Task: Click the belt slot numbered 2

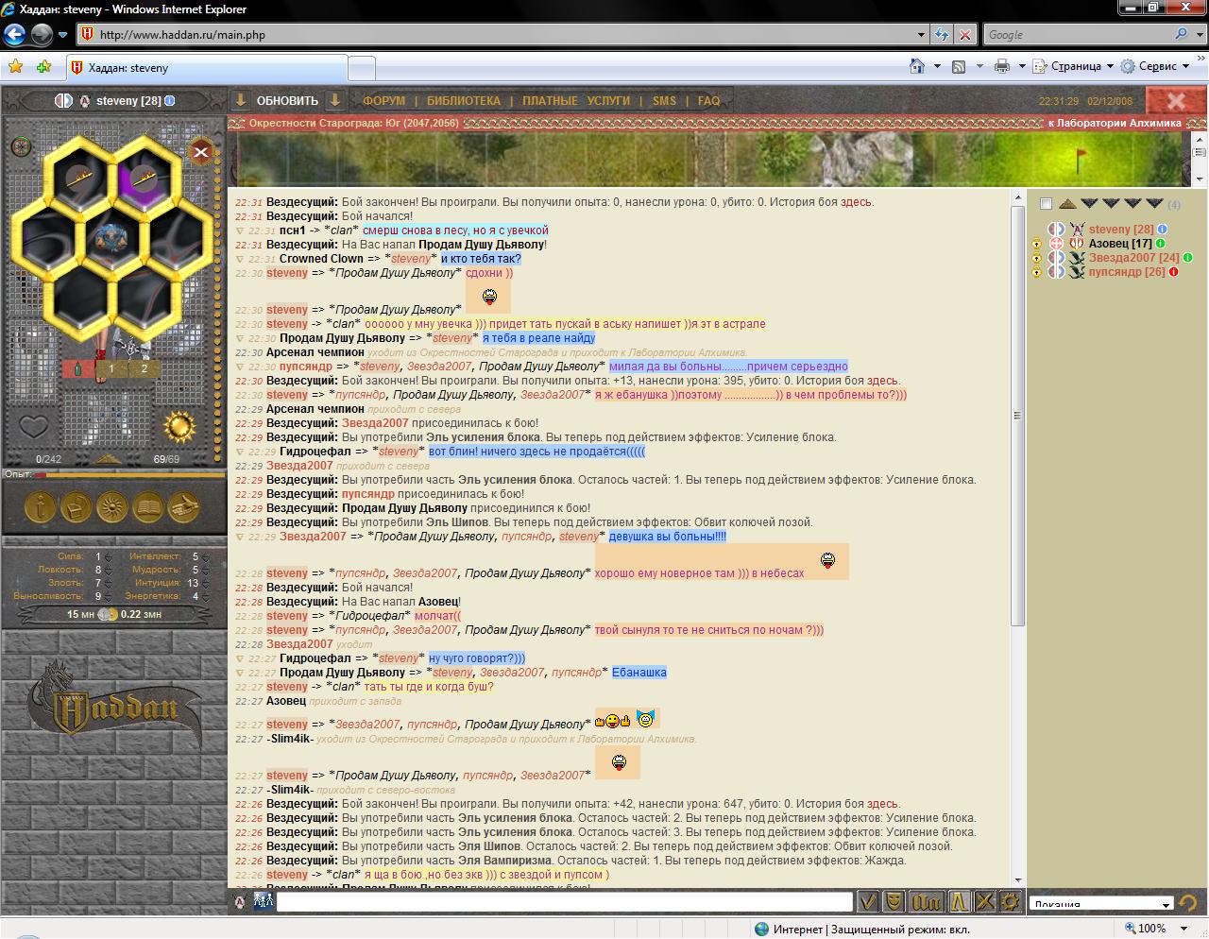Action: [x=145, y=369]
